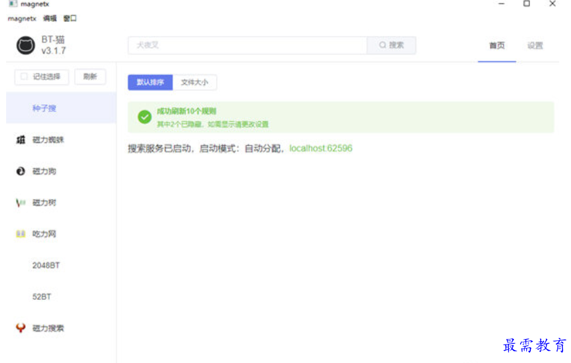This screenshot has width=571, height=363.
Task: Click the 磁力蜘蛛 spider icon
Action: point(21,140)
